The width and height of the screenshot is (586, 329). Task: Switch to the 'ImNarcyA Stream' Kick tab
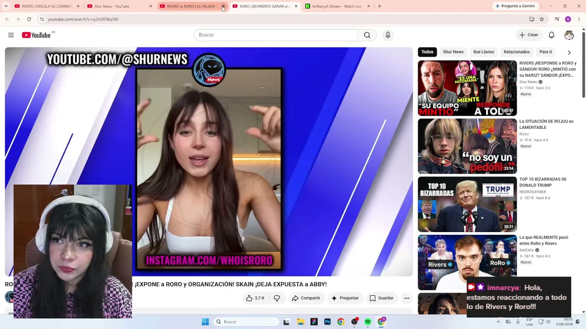pyautogui.click(x=336, y=6)
